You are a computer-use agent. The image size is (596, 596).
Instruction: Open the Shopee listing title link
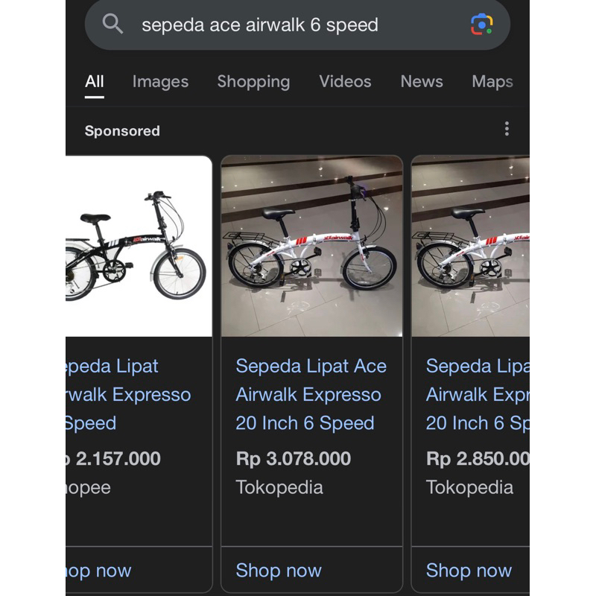(127, 395)
